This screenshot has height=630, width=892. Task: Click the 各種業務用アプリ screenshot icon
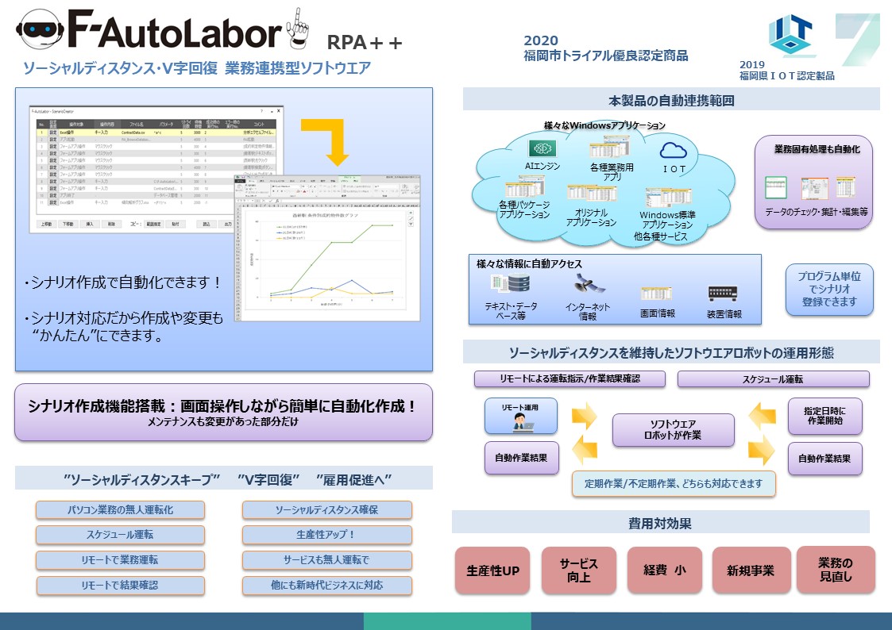609,147
